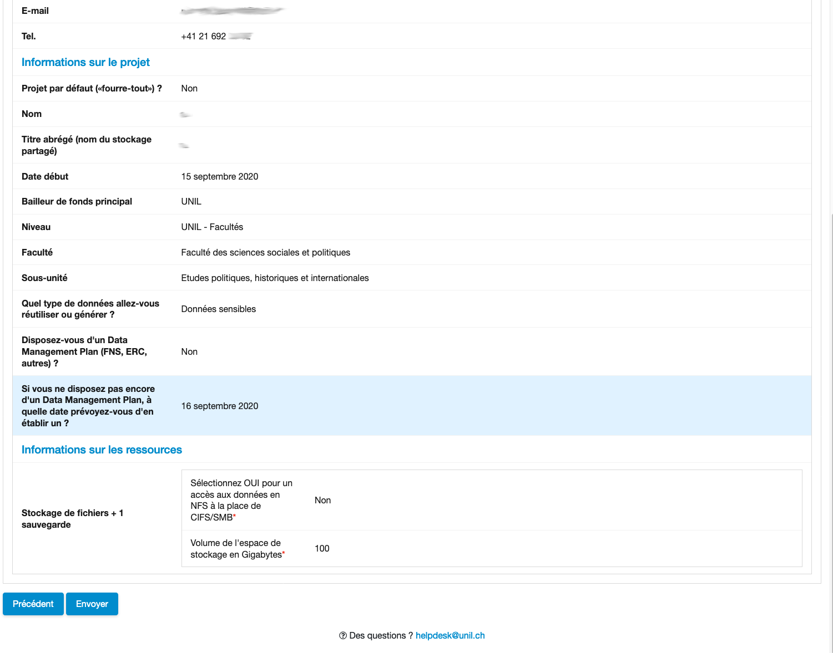Screen dimensions: 833x653
Task: Click the telephone number +41 21 692
Action: pyautogui.click(x=204, y=36)
